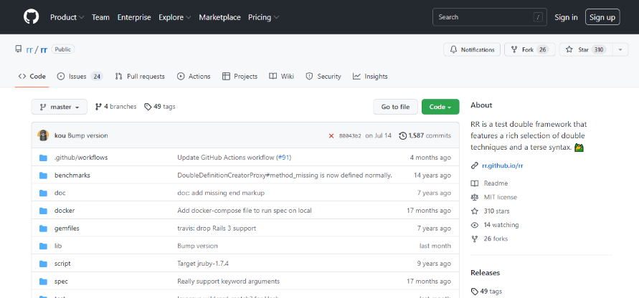Open the rr.github.io/rr website link
639x298 pixels.
click(502, 165)
